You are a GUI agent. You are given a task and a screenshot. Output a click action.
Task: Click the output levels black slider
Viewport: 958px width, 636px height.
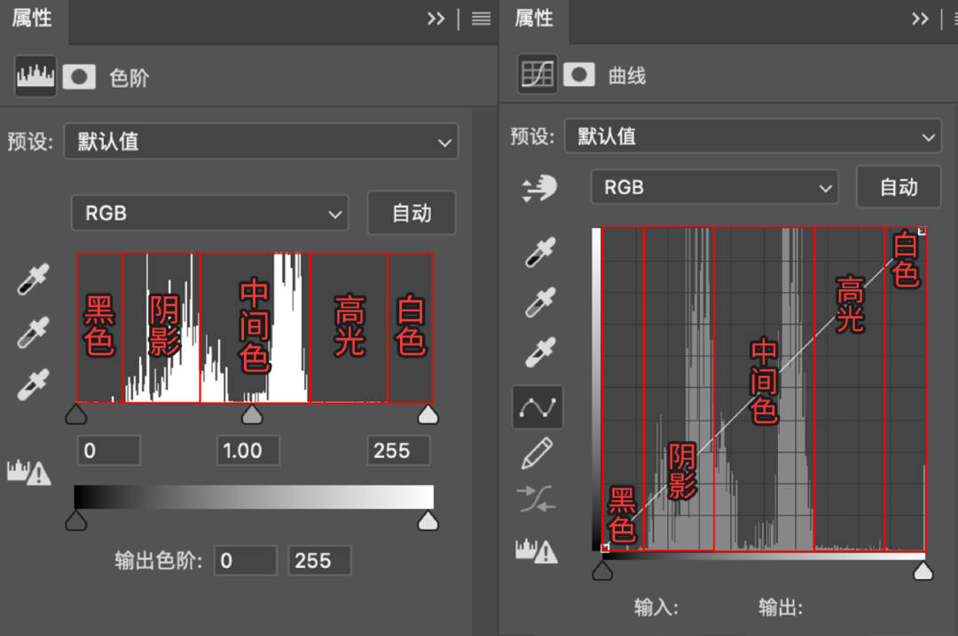pos(76,520)
